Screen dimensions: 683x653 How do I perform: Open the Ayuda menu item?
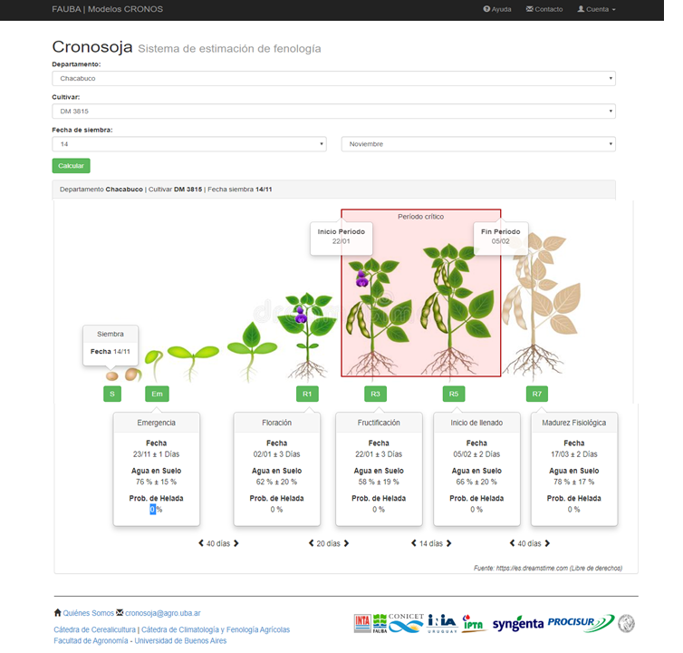[x=497, y=9]
